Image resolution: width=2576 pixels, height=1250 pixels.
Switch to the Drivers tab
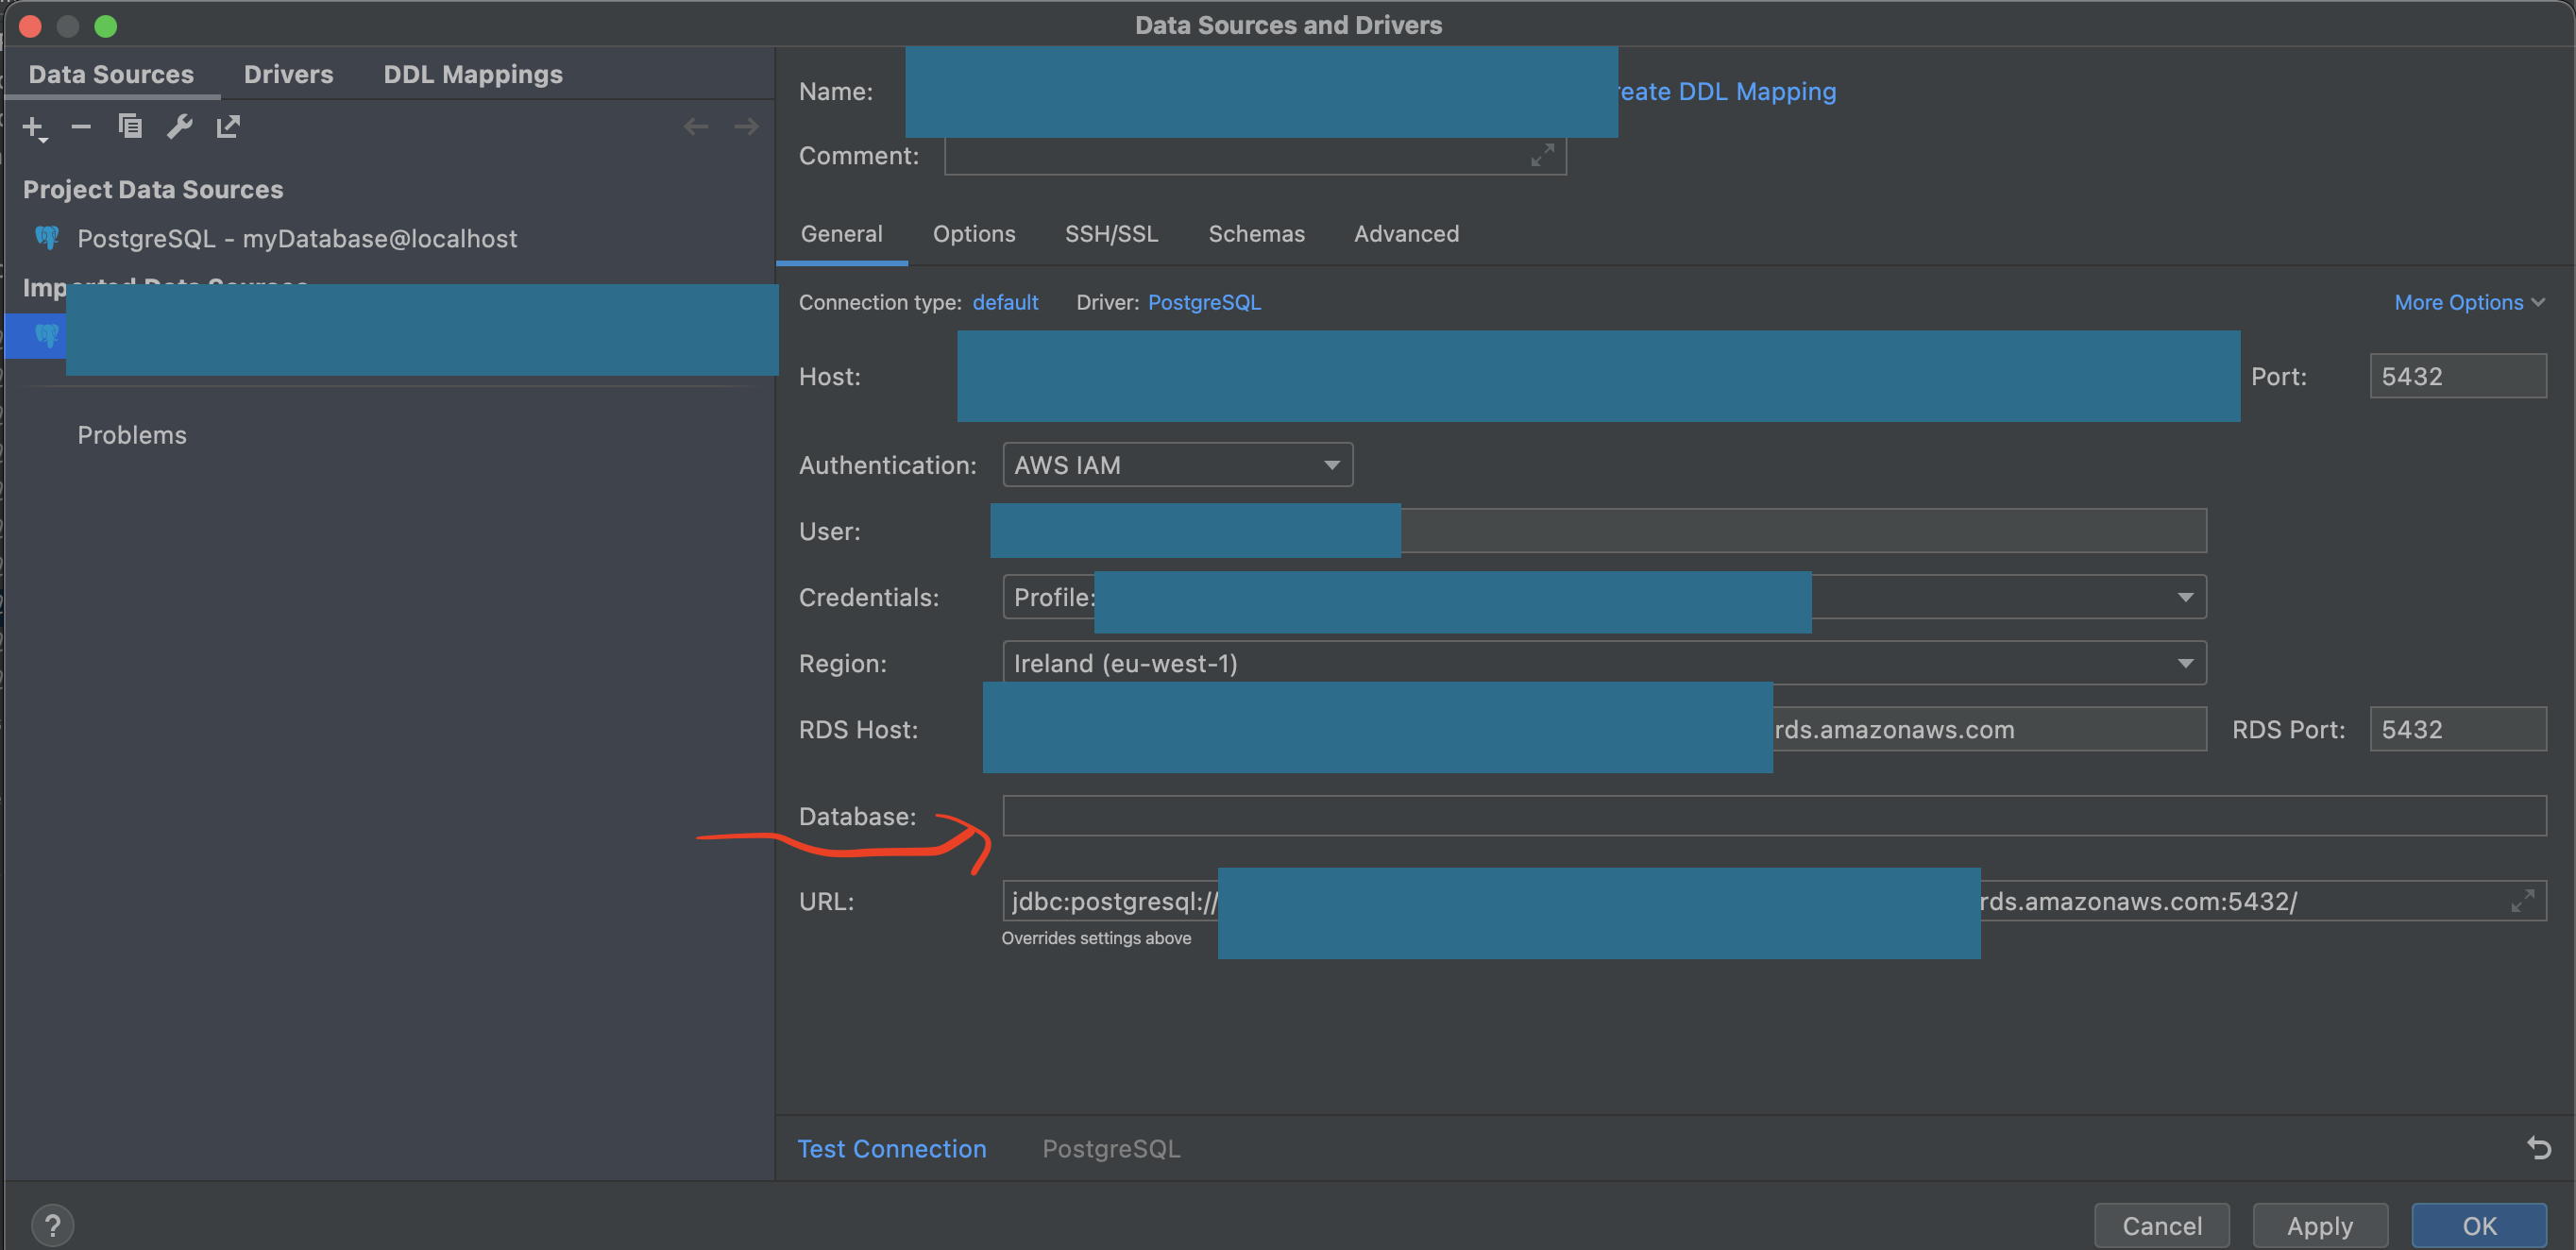(x=288, y=73)
